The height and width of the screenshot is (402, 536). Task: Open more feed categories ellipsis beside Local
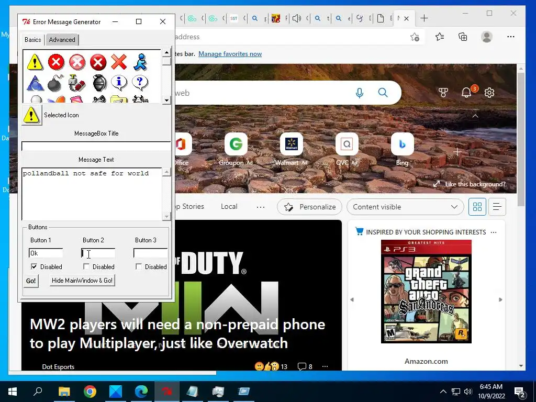click(261, 207)
